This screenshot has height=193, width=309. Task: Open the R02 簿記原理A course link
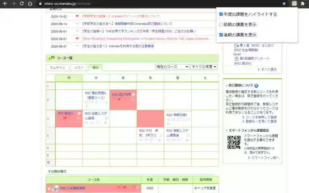point(96,95)
